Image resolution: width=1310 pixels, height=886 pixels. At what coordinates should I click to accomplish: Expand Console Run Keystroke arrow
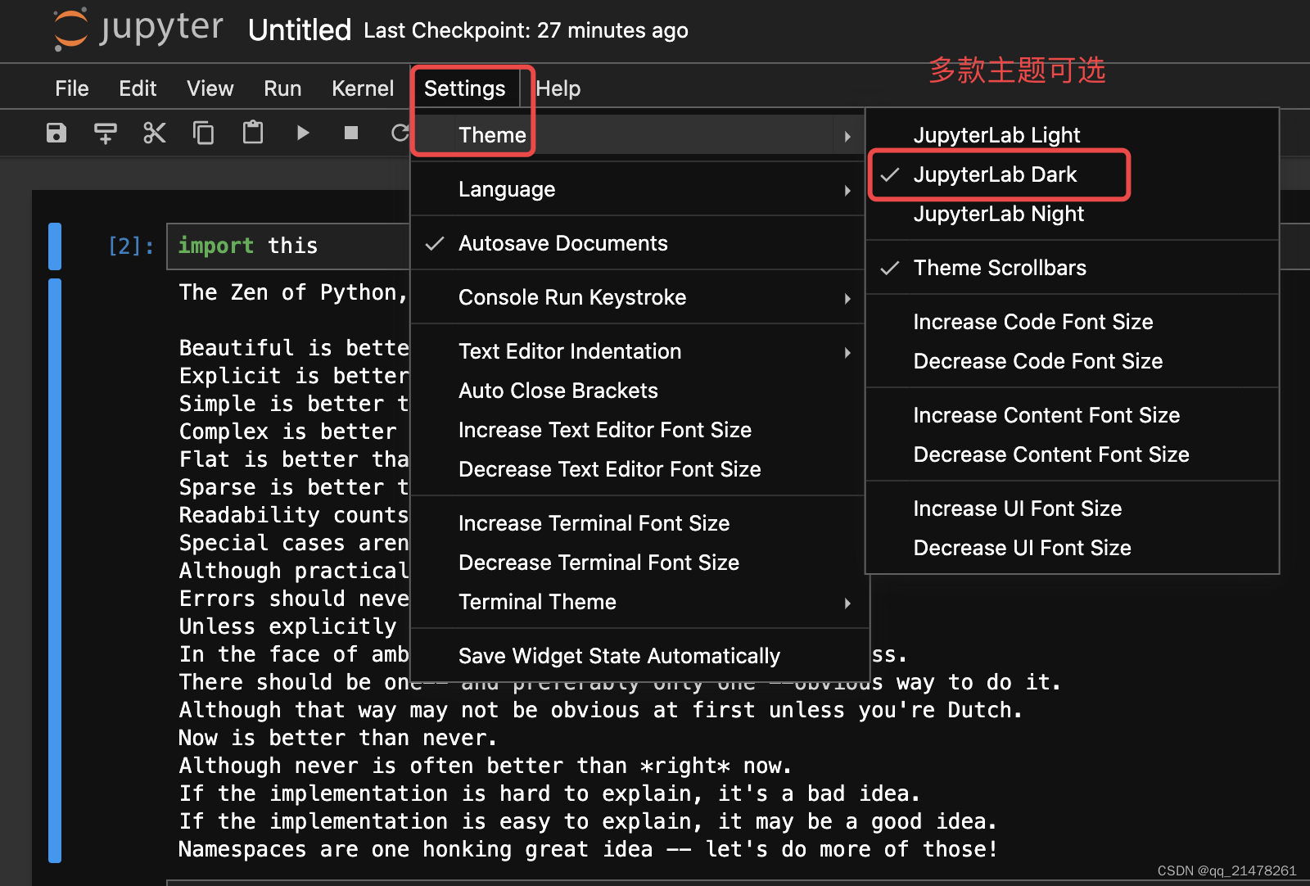pos(848,298)
